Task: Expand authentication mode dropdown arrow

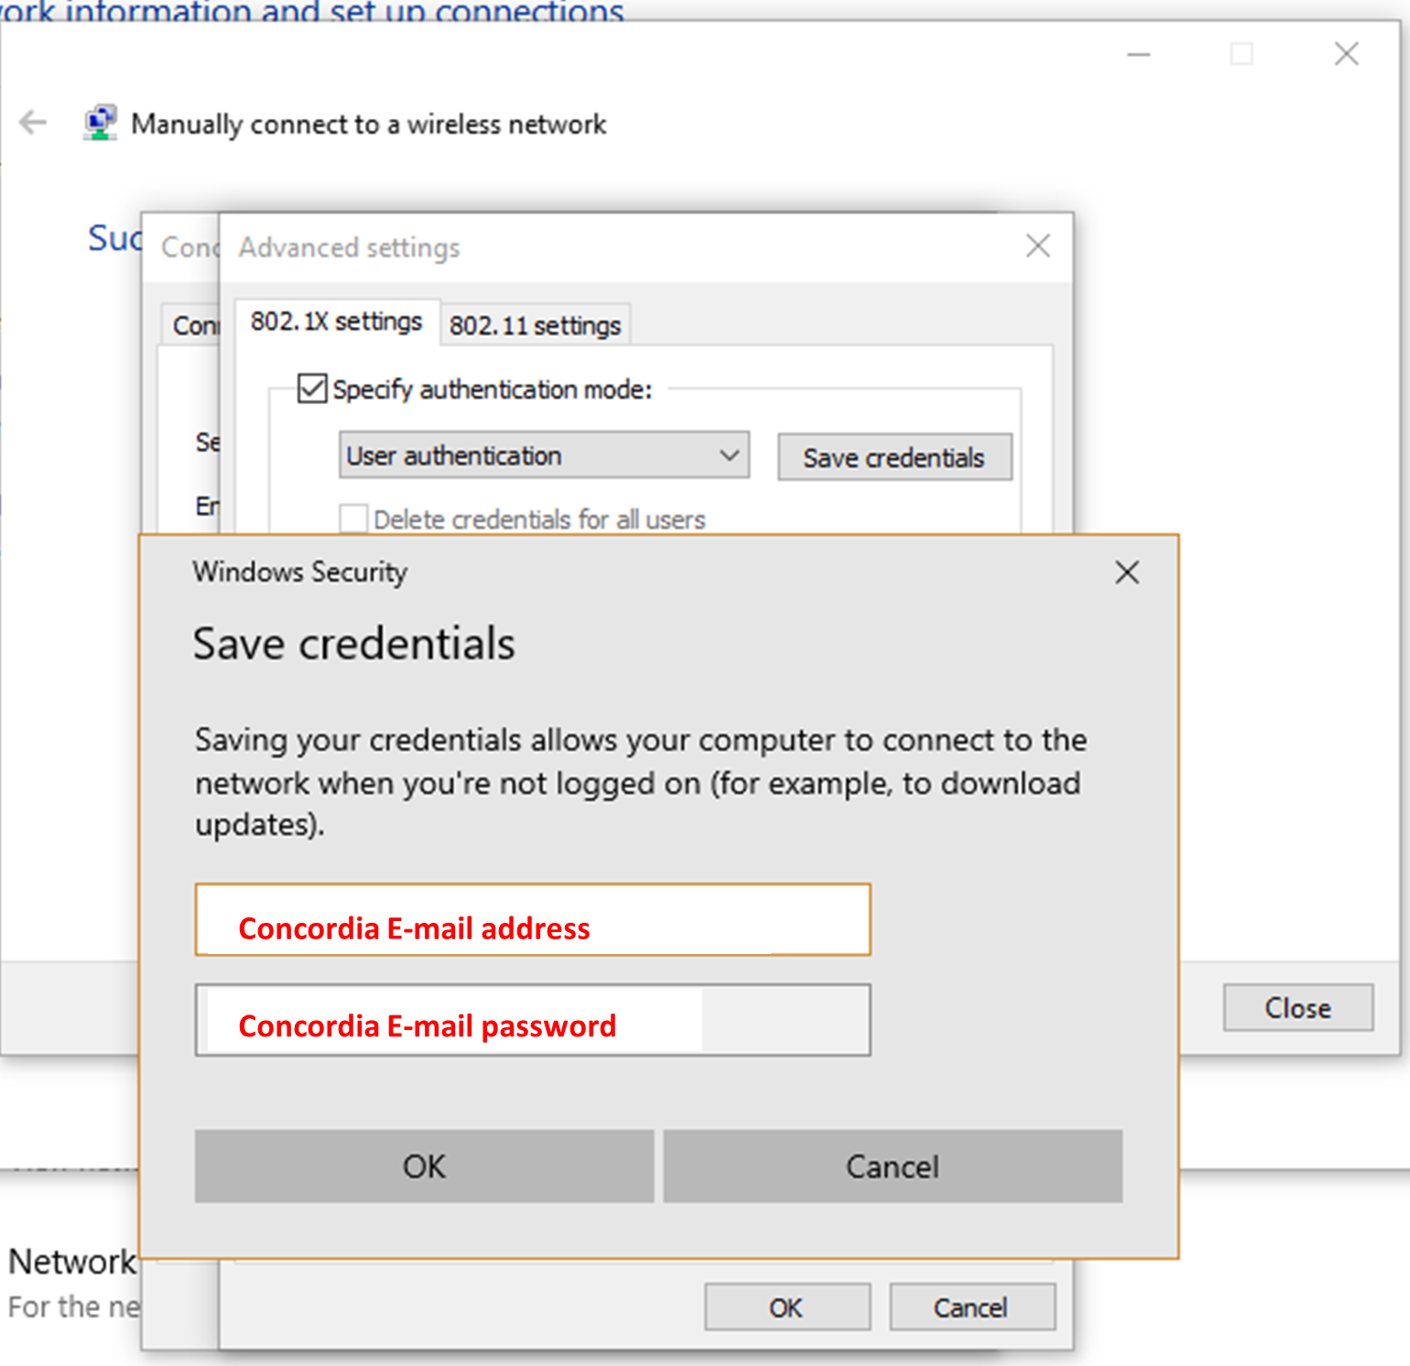Action: (x=729, y=456)
